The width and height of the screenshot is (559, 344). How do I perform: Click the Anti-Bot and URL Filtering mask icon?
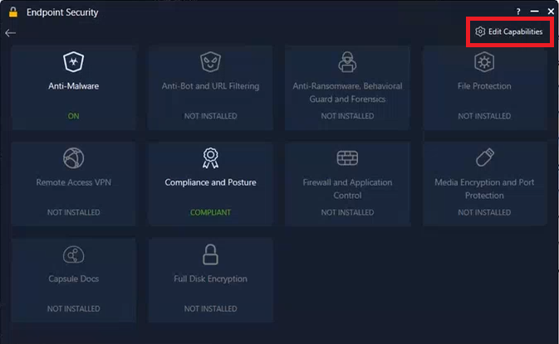coord(210,62)
